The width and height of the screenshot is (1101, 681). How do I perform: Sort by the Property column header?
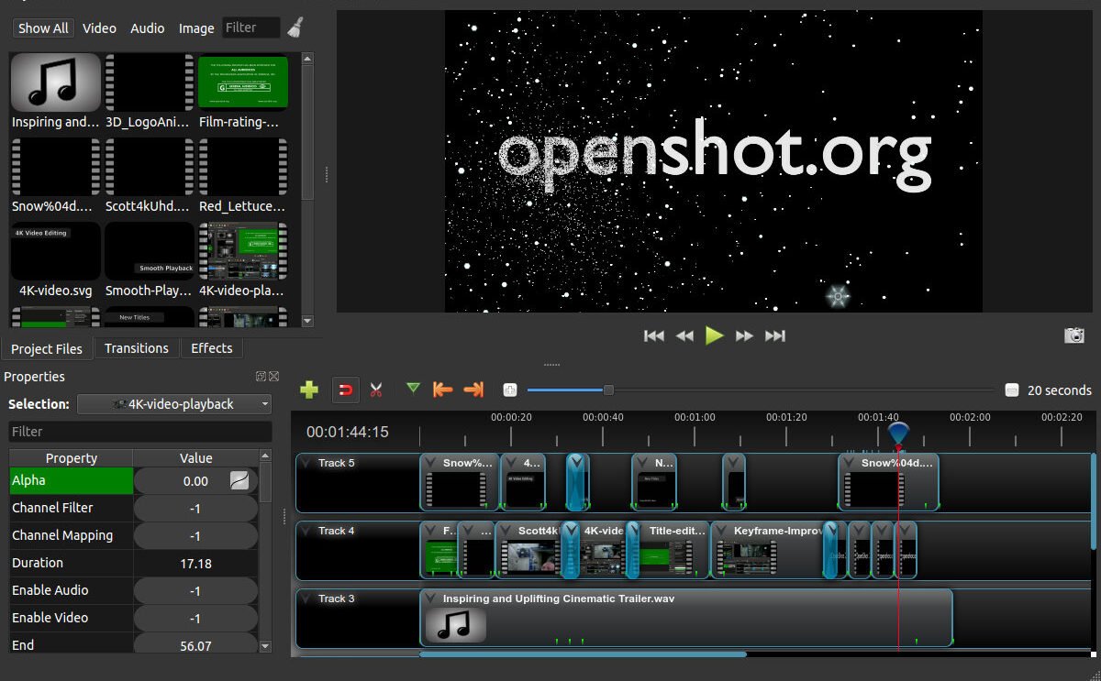pyautogui.click(x=72, y=458)
